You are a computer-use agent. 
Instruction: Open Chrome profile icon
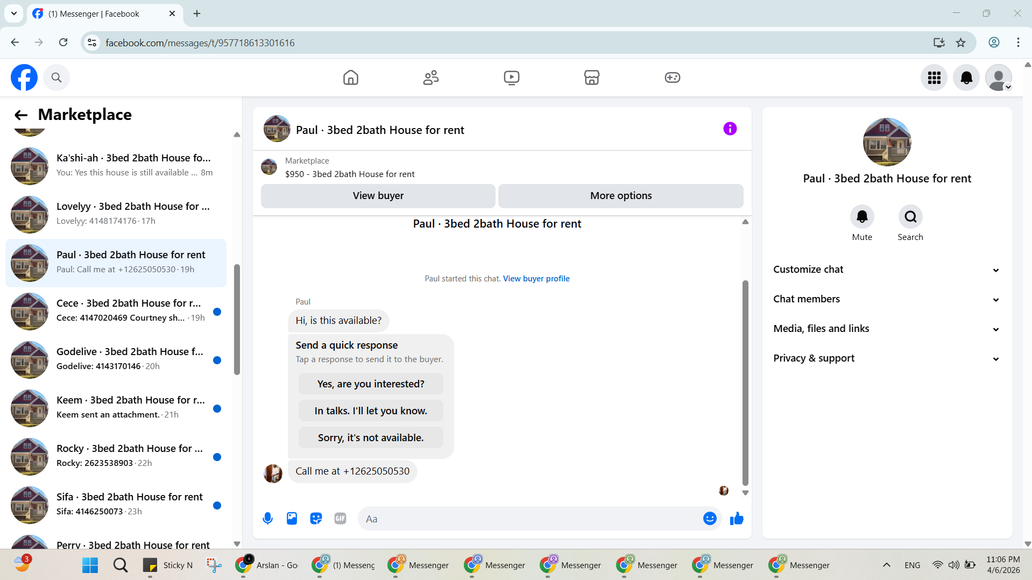point(994,43)
